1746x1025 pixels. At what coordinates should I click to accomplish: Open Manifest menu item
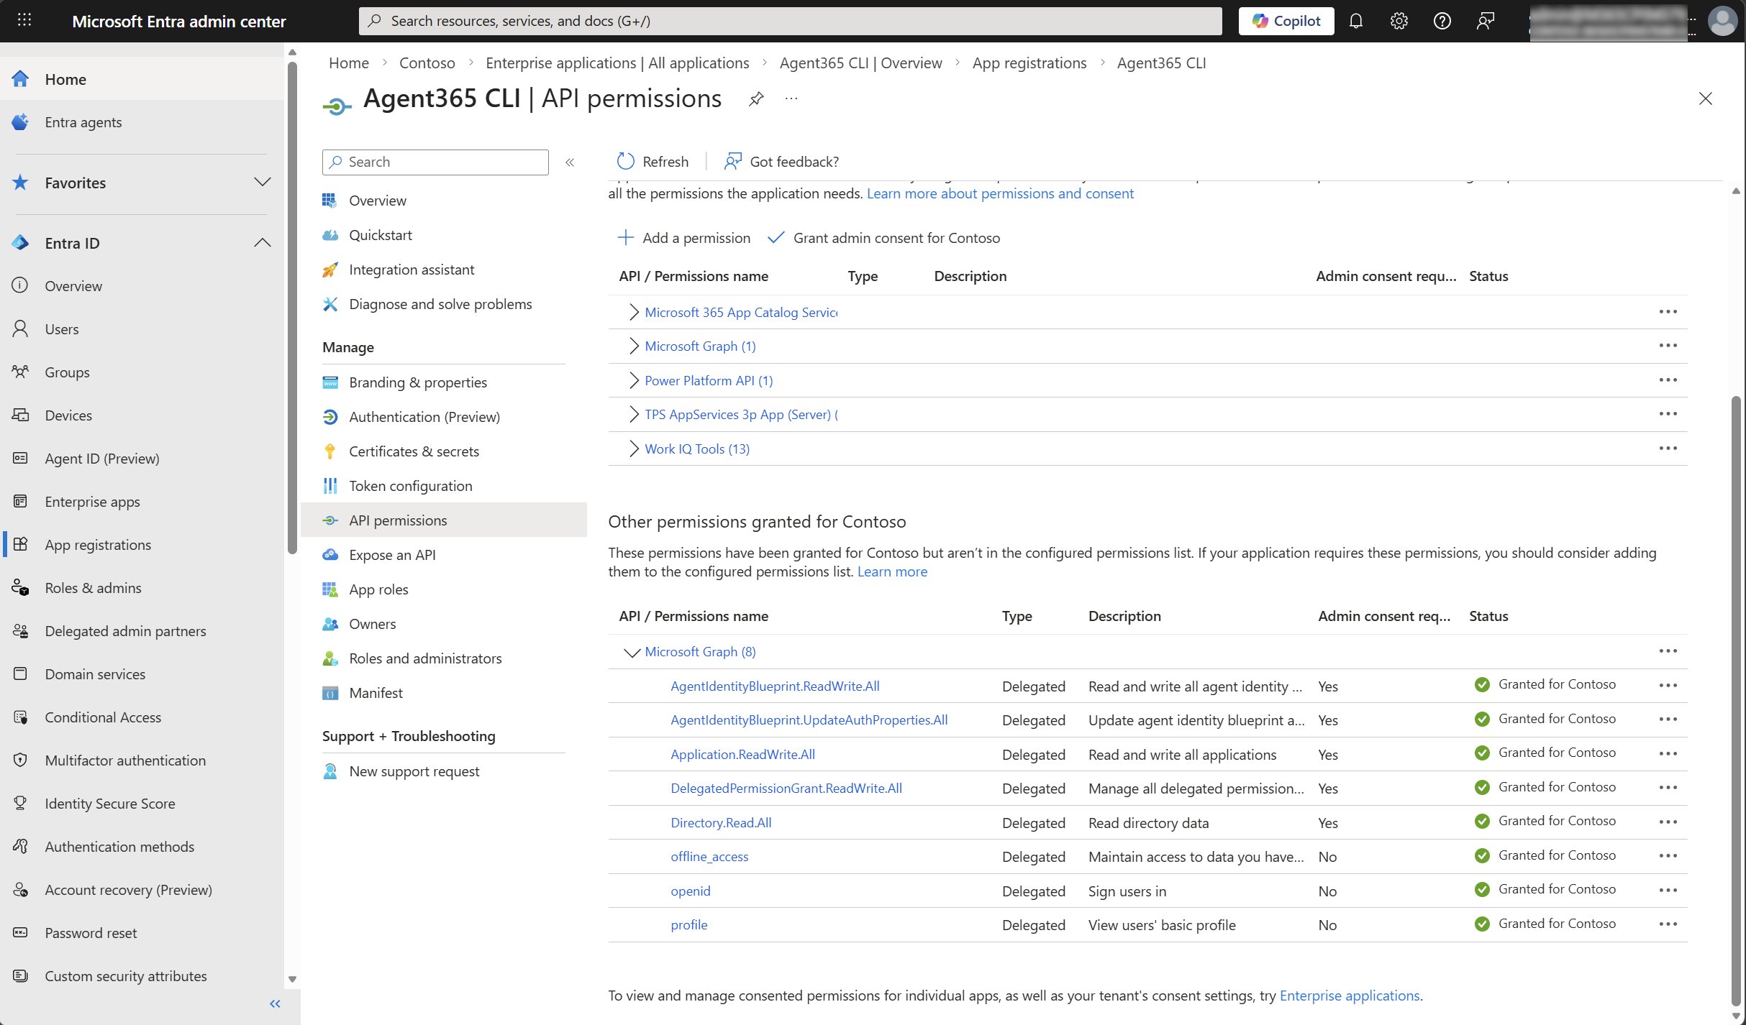coord(376,693)
